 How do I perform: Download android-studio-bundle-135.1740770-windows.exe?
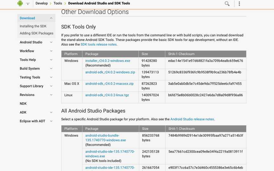pos(105,138)
